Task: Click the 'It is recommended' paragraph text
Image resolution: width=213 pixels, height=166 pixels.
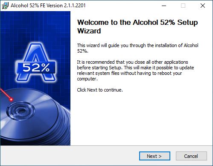Action: tap(135, 70)
